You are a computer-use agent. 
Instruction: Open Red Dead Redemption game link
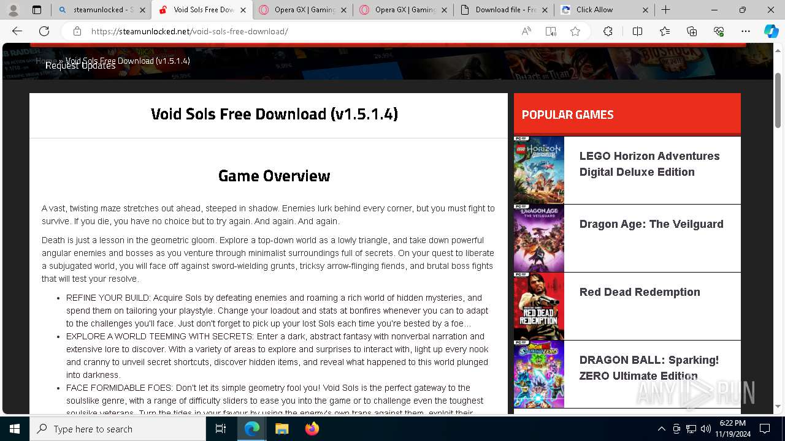coord(640,292)
